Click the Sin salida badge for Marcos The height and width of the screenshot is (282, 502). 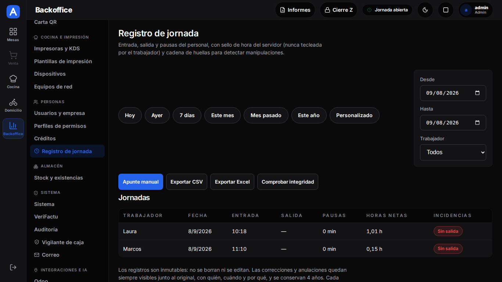coord(448,249)
